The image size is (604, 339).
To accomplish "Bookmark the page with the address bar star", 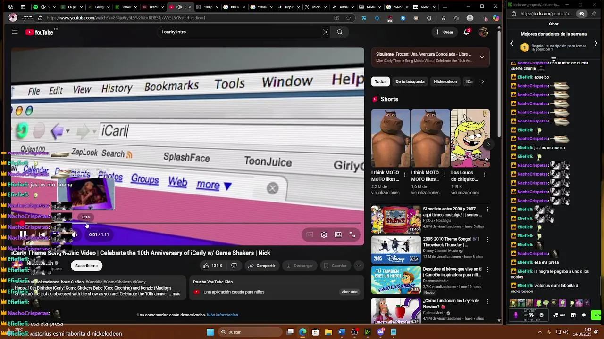I will point(348,18).
